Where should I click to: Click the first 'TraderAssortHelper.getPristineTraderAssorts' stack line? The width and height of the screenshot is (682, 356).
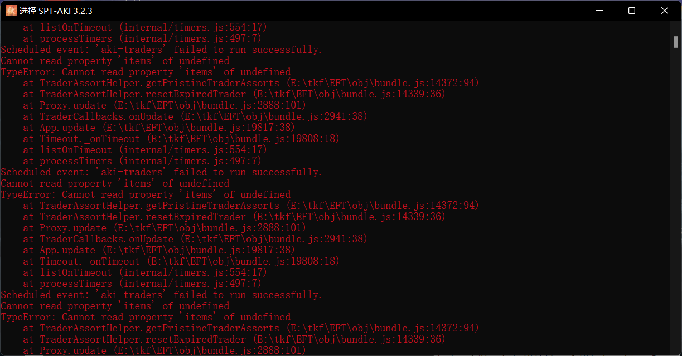point(251,83)
